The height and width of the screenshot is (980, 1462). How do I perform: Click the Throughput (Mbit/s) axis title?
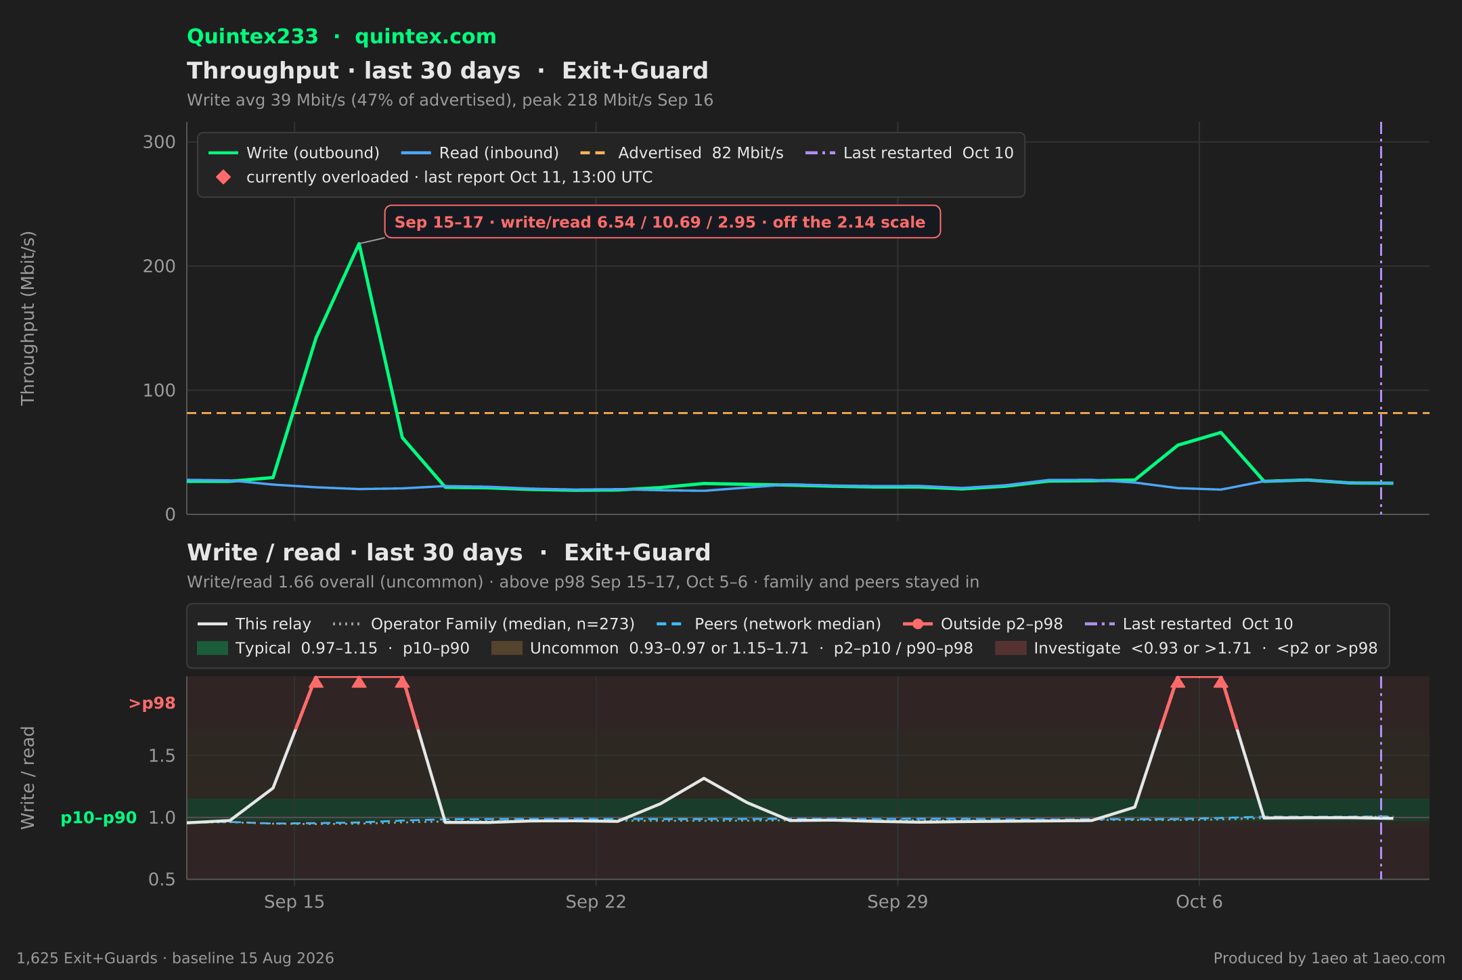(x=28, y=318)
